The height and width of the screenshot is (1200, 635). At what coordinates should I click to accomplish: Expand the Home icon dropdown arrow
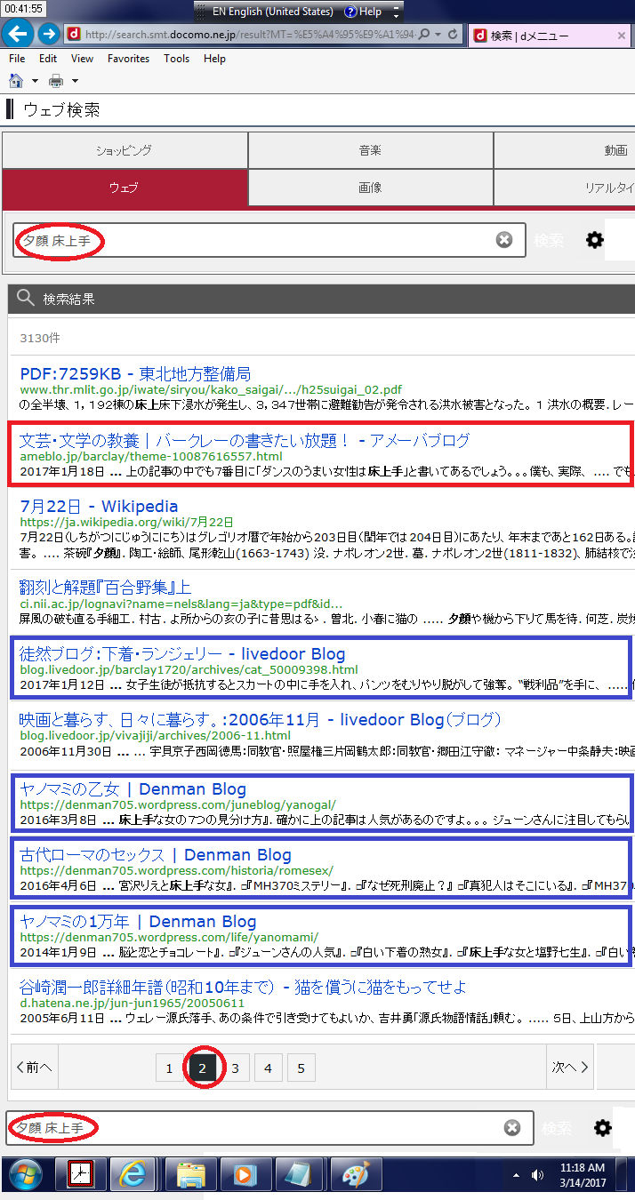tap(35, 81)
